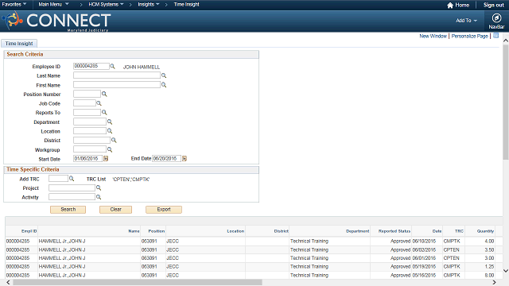This screenshot has height=286, width=509.
Task: Select the Time Insight tab
Action: (19, 44)
